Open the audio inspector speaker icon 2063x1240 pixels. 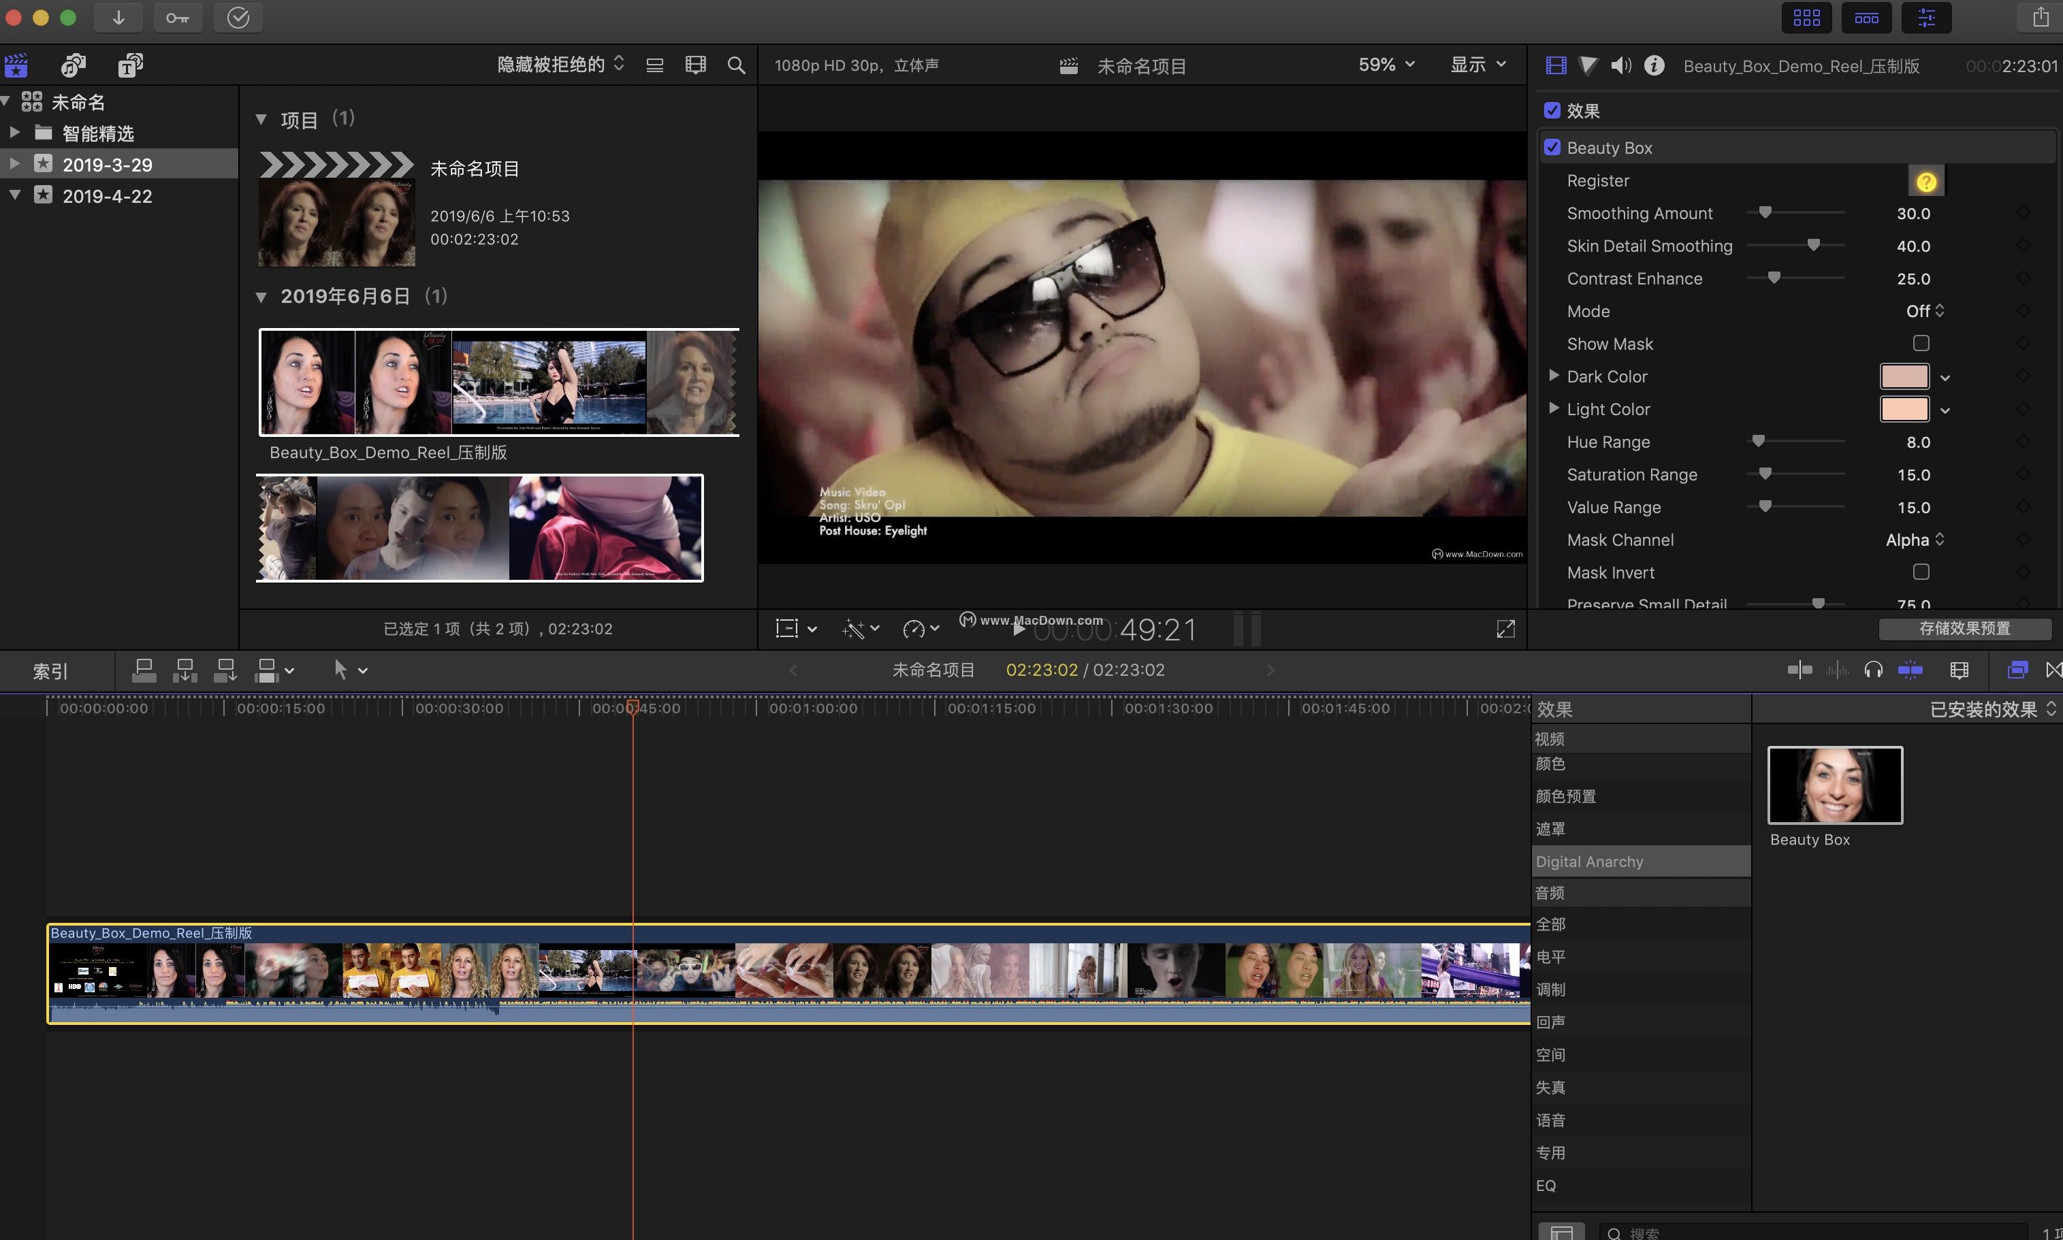pos(1620,65)
